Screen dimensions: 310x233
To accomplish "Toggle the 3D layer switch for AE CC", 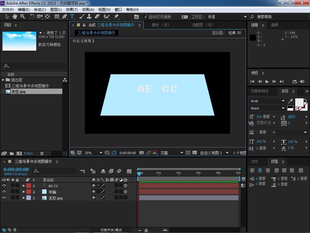I will click(125, 186).
